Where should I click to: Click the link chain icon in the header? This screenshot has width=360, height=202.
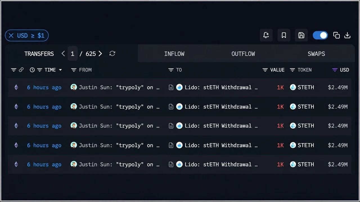21,70
